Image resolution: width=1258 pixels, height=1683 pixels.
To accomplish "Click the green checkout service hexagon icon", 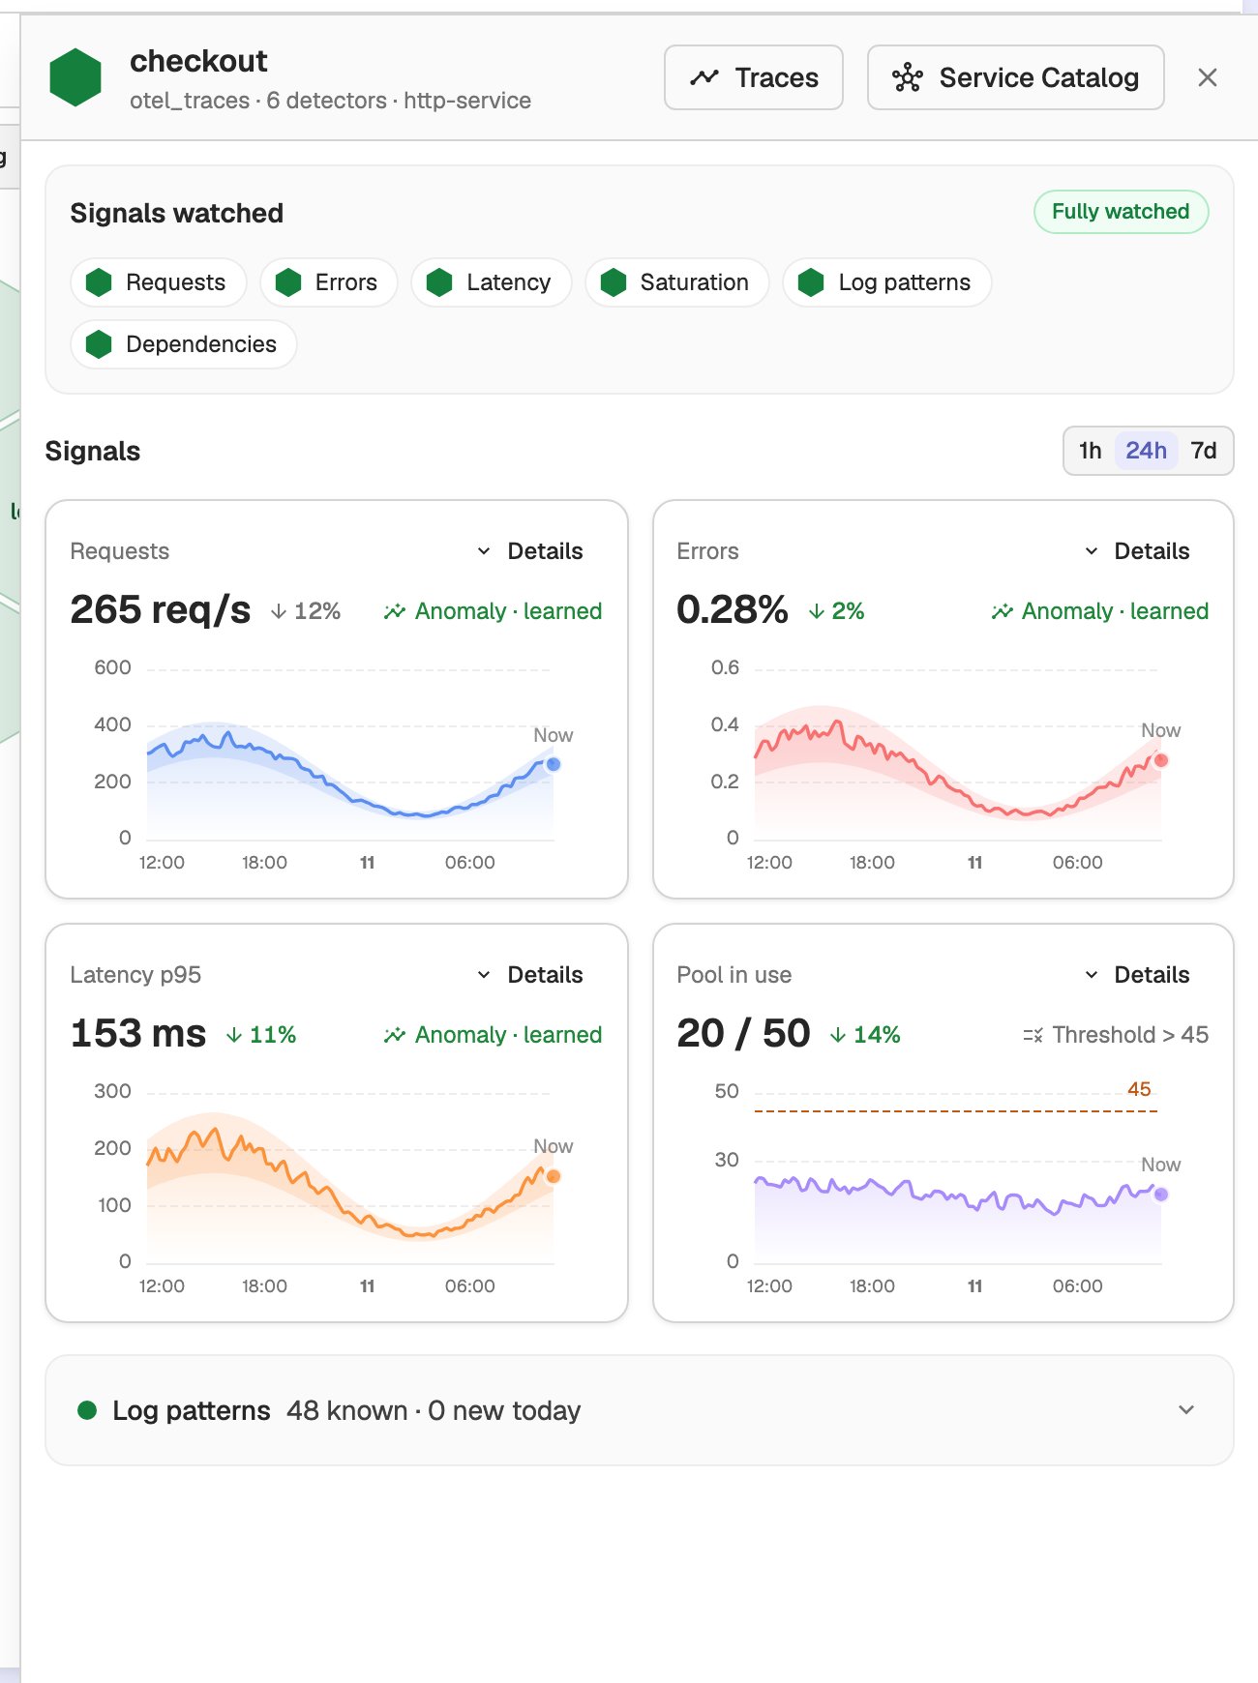I will coord(75,77).
